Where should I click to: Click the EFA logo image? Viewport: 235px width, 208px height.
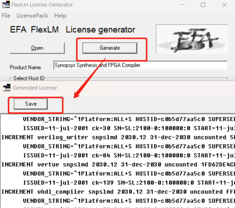coord(192,39)
